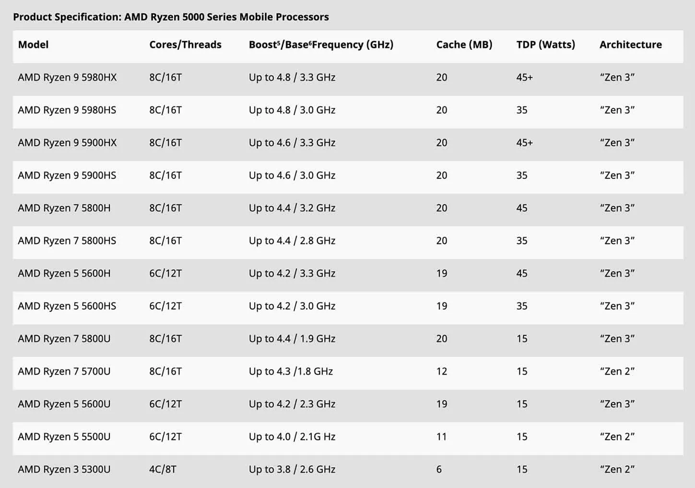Viewport: 695px width, 488px height.
Task: Click the Boost/Base Frequency column header
Action: click(x=321, y=45)
